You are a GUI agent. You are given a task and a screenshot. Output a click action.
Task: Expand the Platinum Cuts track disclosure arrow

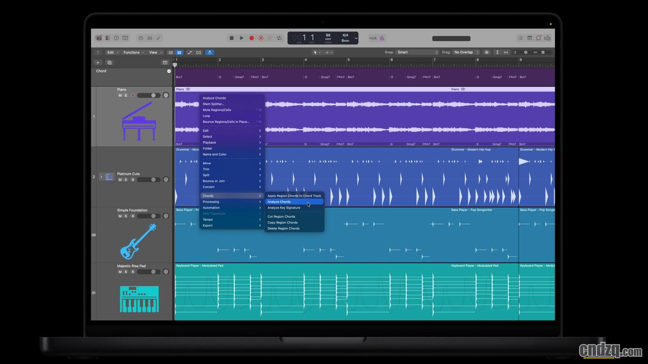click(x=101, y=177)
